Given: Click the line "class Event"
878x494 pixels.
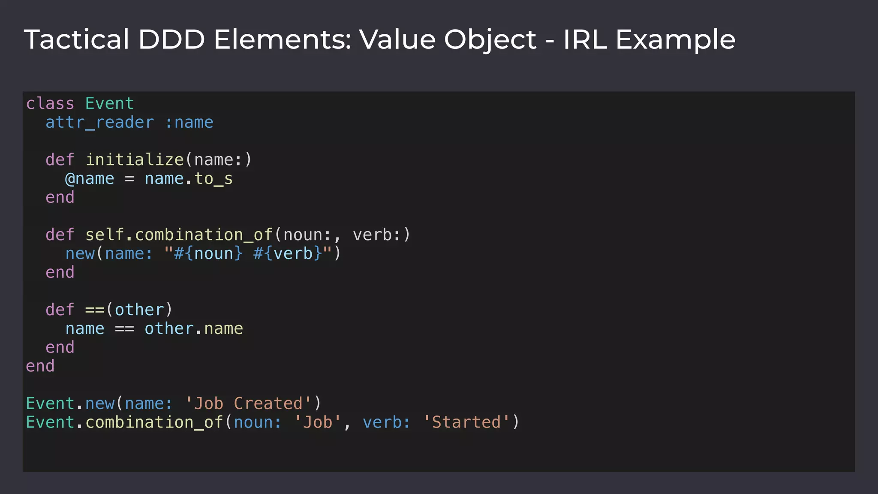Looking at the screenshot, I should 80,103.
